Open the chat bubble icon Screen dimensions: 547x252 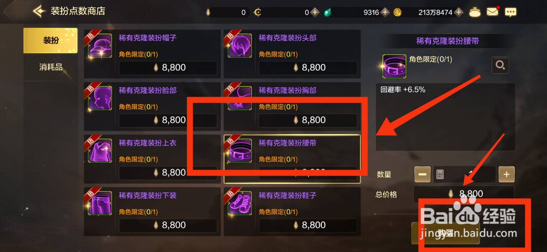tap(510, 12)
